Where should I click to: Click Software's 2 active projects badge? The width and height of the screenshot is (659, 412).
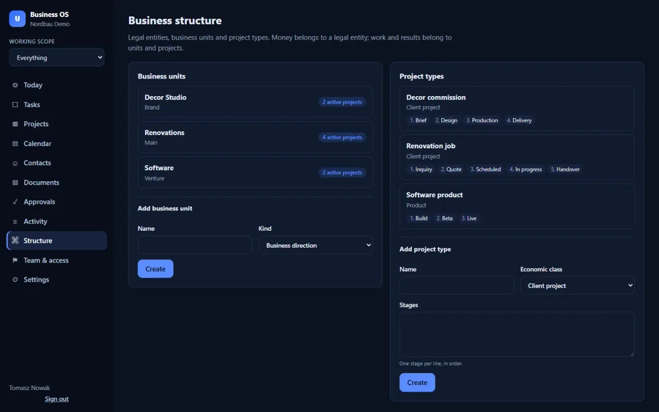pos(342,172)
